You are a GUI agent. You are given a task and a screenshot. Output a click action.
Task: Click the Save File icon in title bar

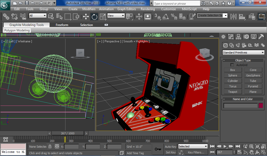click(27, 3)
